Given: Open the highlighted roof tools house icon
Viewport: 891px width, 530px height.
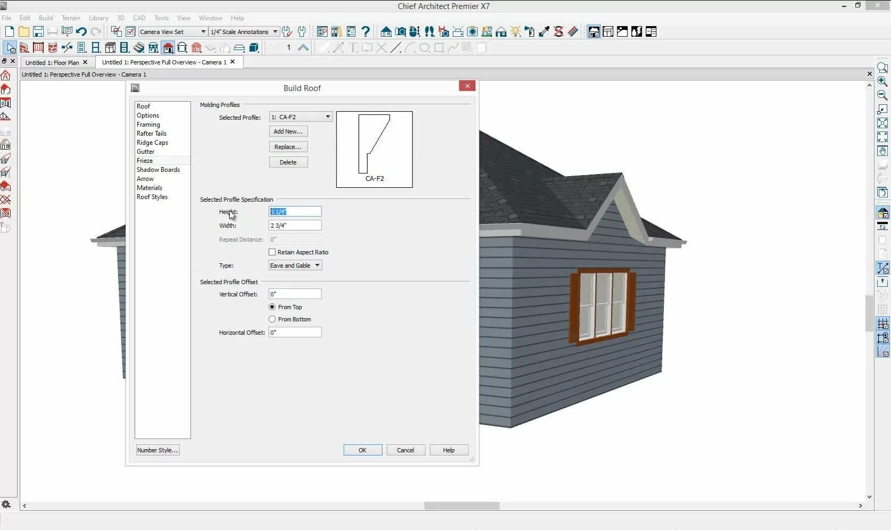Looking at the screenshot, I should click(x=168, y=48).
